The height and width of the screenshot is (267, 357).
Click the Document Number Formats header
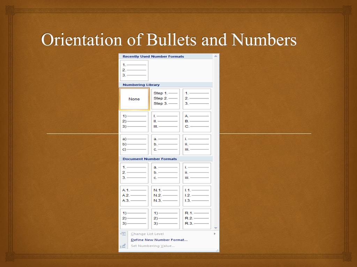coord(166,159)
